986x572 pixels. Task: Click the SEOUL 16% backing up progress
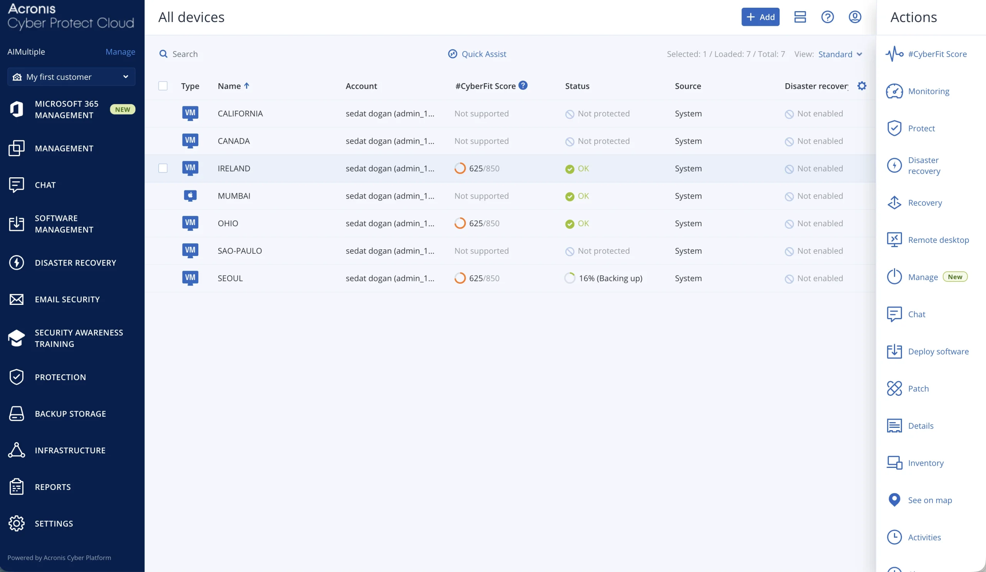[603, 278]
